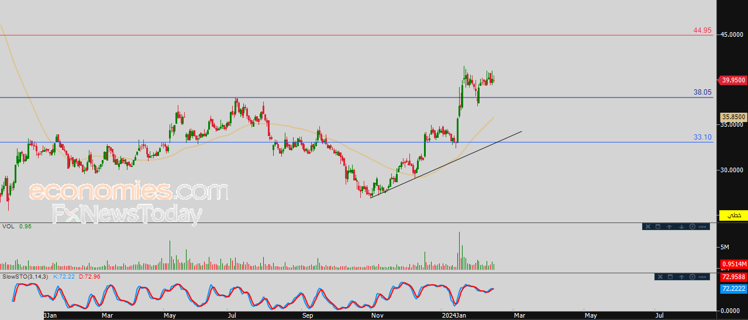This screenshot has width=748, height=320.
Task: Click the 44.95 line price label
Action: click(x=702, y=30)
